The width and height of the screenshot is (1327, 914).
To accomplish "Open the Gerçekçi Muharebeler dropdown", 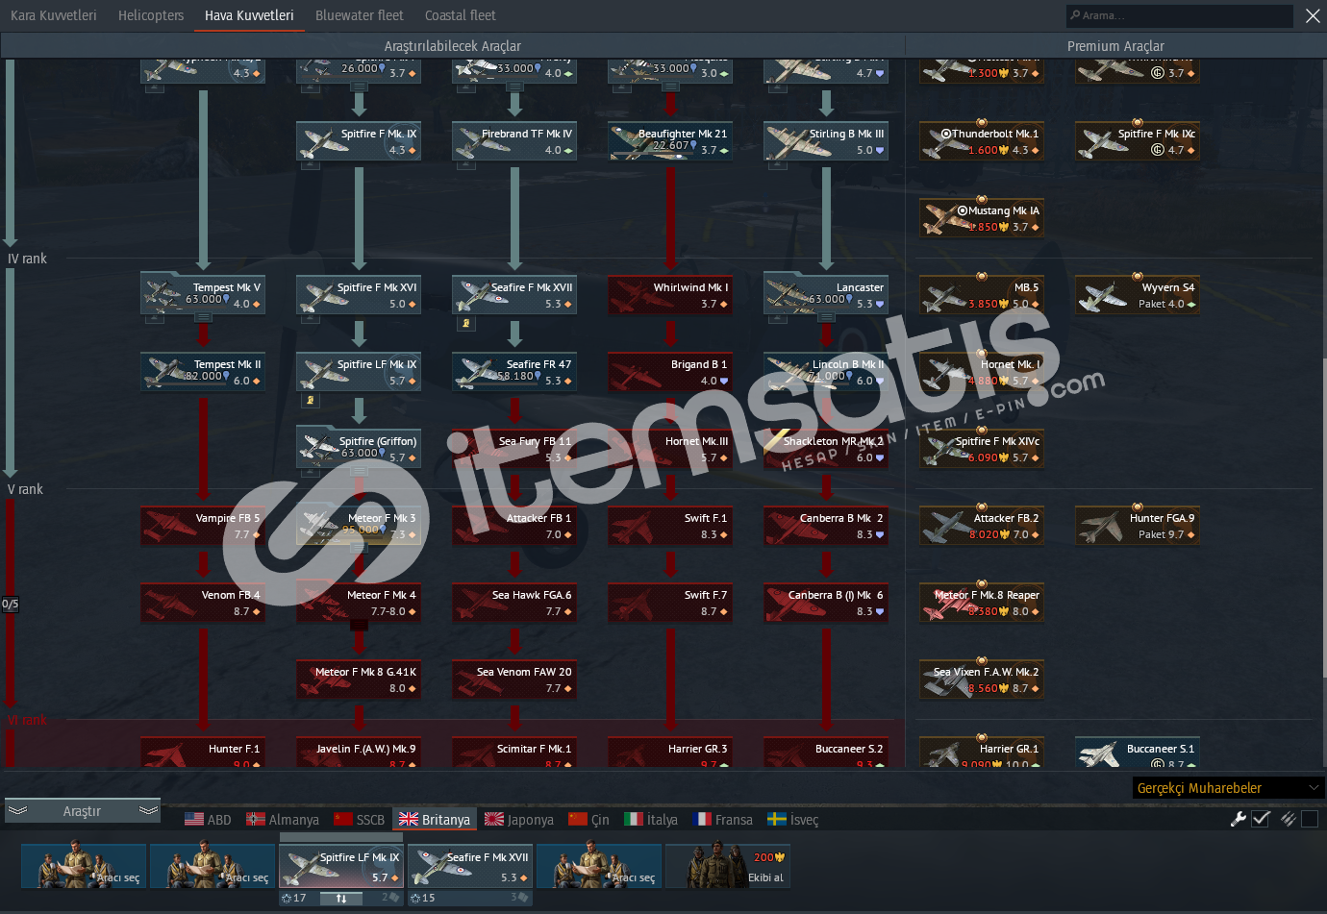I will point(1229,788).
